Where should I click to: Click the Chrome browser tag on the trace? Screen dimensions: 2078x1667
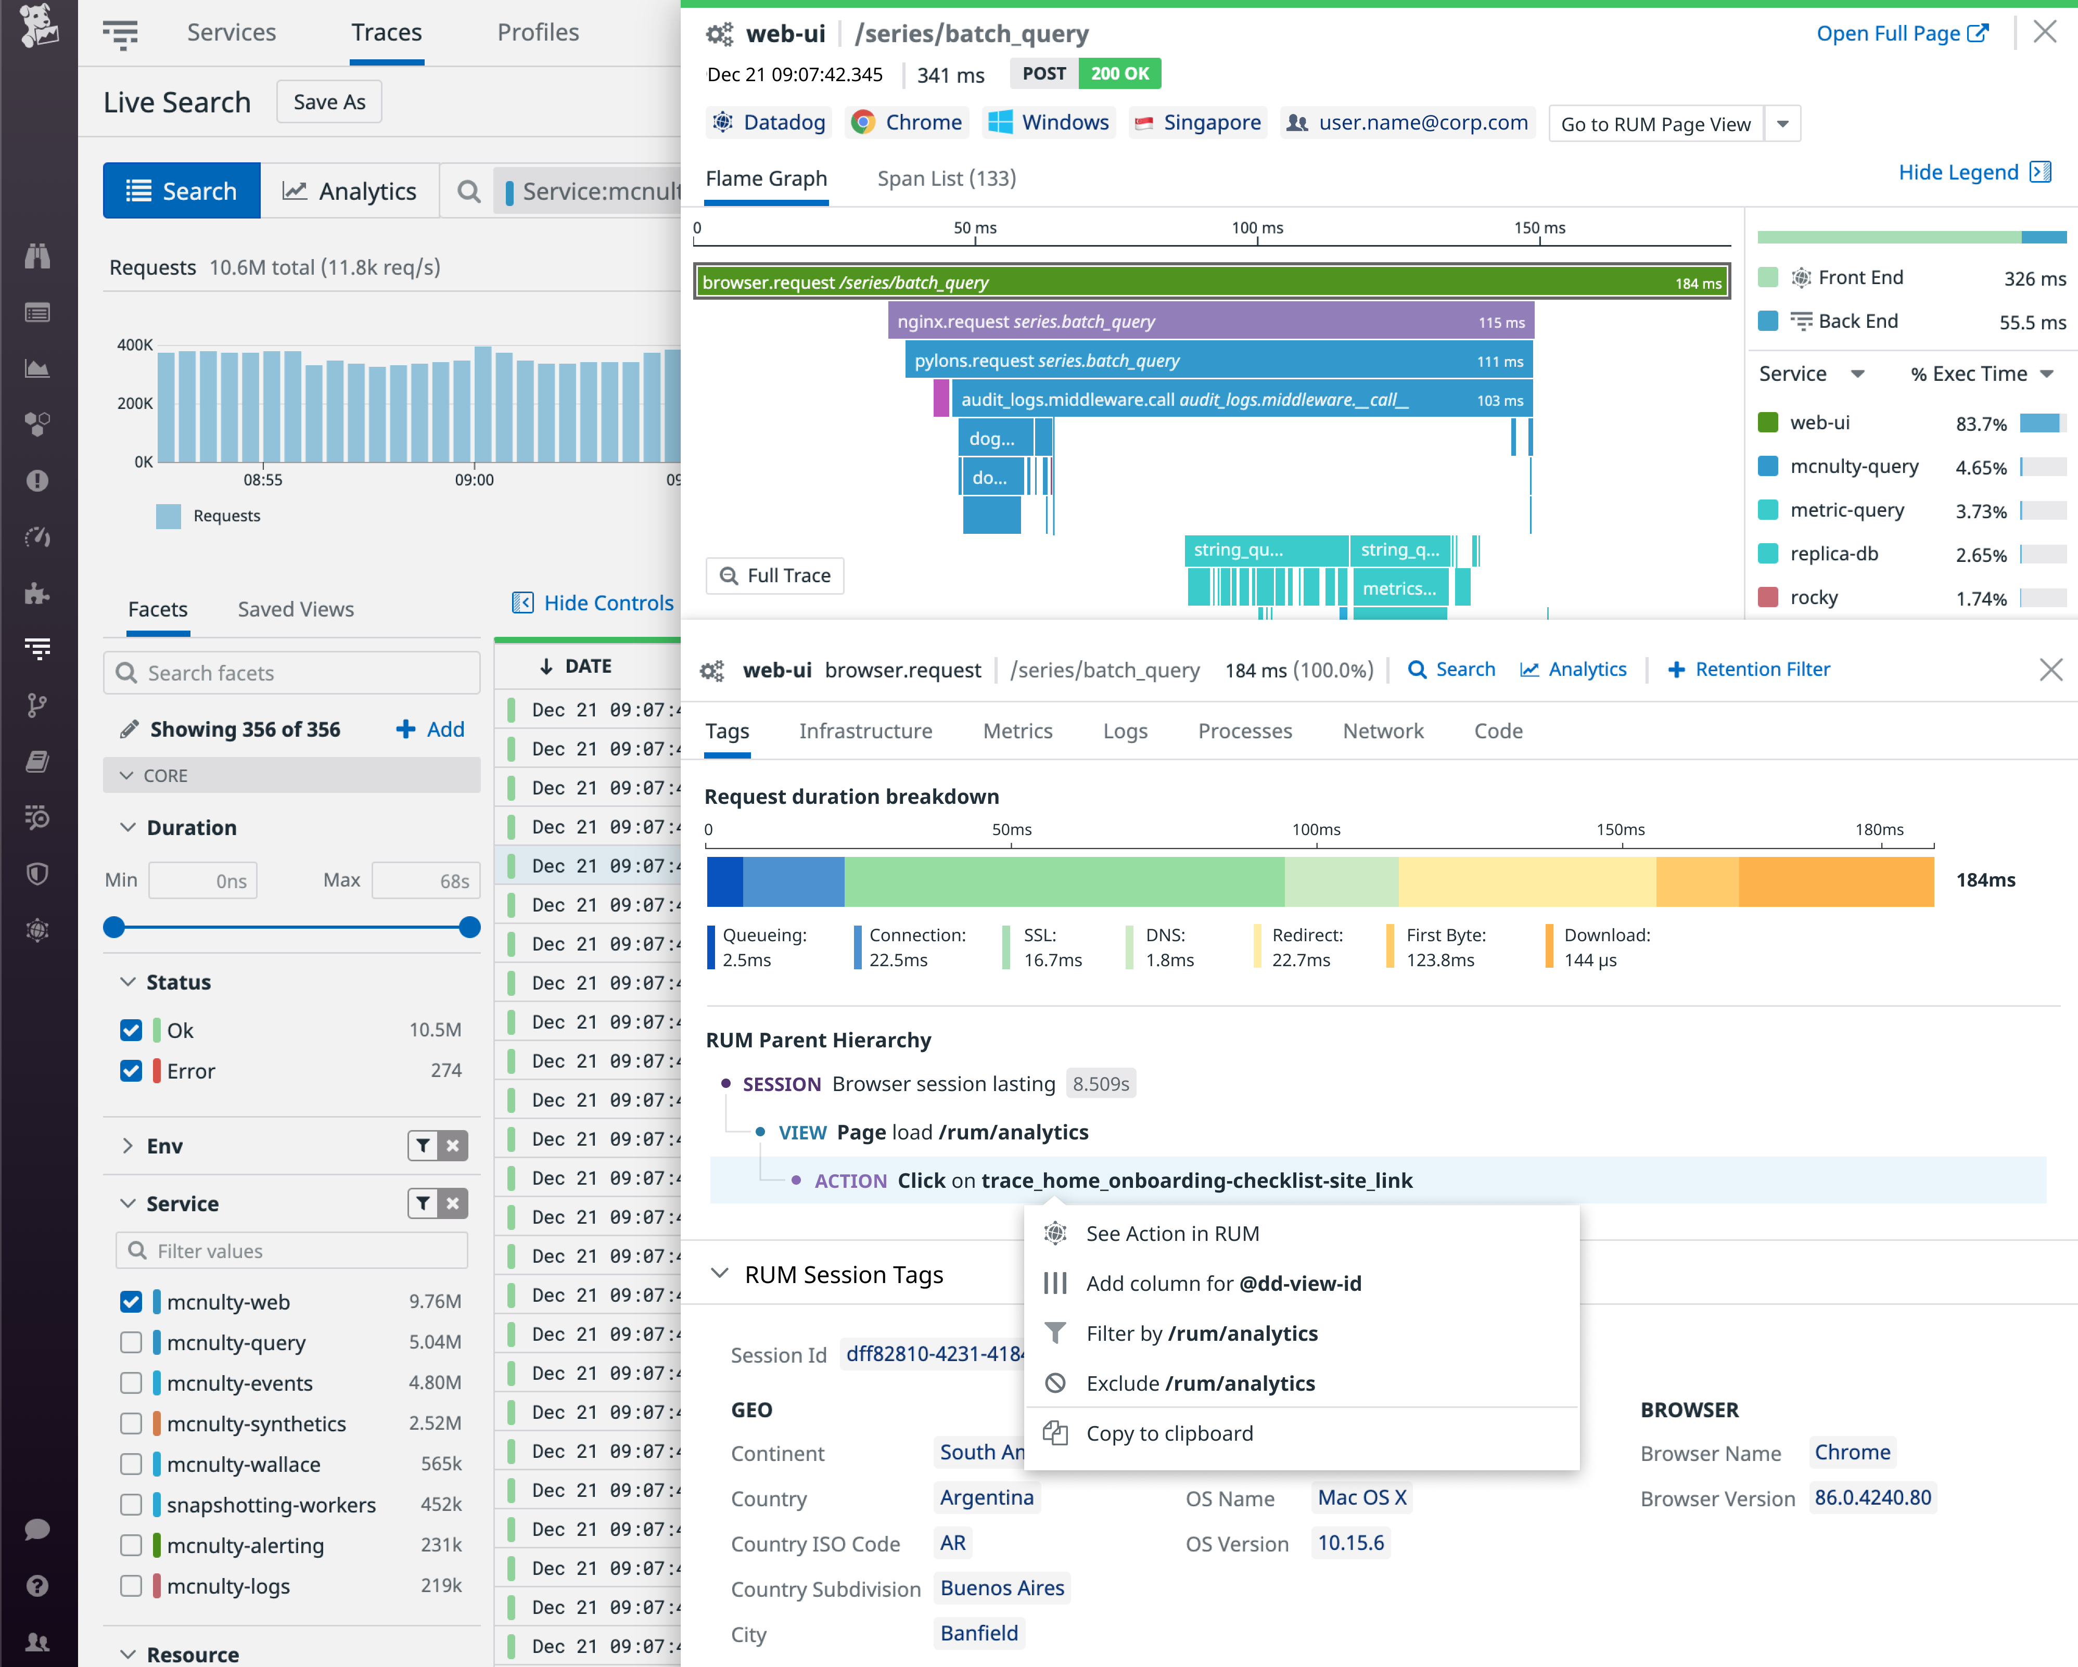[906, 122]
